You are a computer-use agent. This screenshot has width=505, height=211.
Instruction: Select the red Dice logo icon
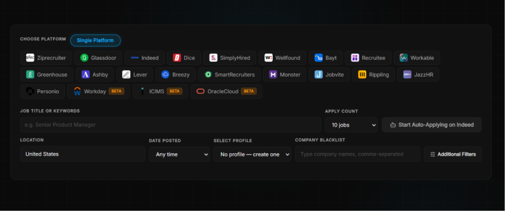(177, 58)
